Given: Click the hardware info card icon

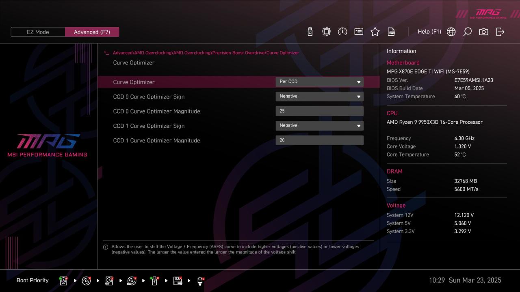Looking at the screenshot, I should point(359,32).
